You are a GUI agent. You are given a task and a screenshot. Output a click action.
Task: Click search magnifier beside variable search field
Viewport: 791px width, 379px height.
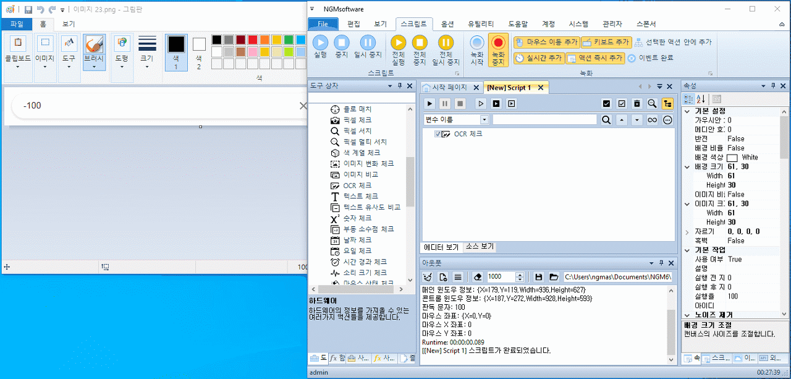(x=606, y=120)
